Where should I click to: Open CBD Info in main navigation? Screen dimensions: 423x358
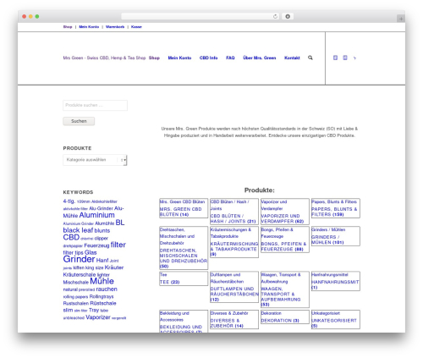[208, 58]
